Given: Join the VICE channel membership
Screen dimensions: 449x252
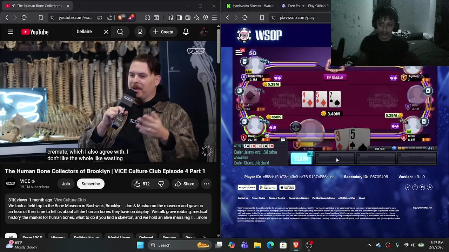Looking at the screenshot, I should point(66,184).
